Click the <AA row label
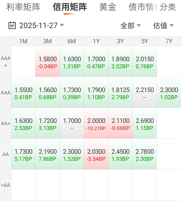This screenshot has height=201, width=182. tap(6, 185)
